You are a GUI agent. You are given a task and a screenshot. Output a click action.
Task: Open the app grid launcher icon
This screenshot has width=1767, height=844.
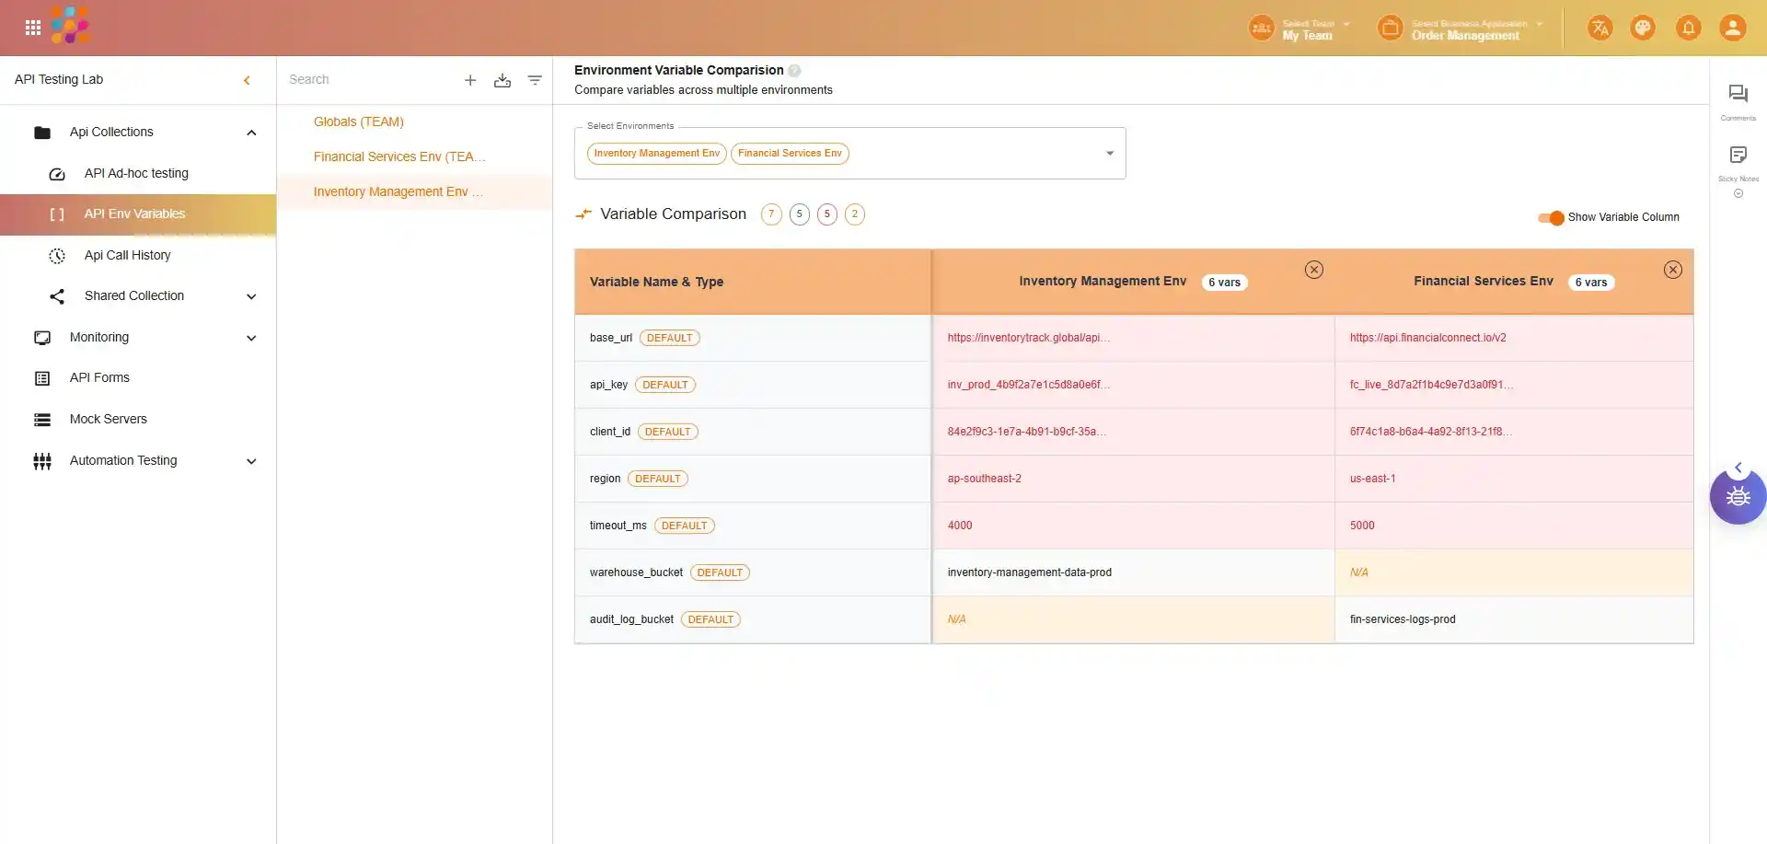[33, 28]
